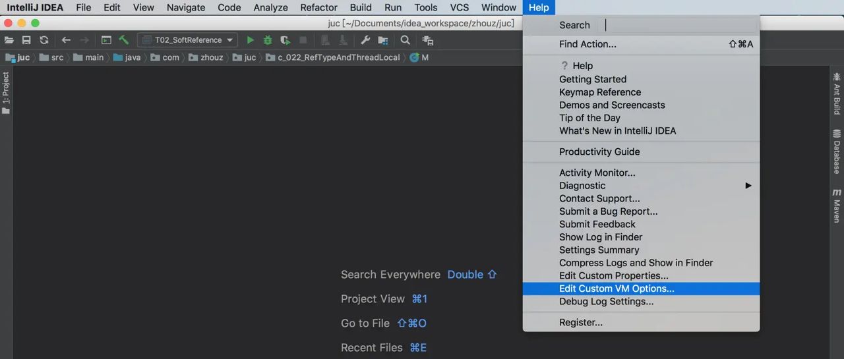
Task: Open the Maven tool window tab
Action: click(x=837, y=206)
